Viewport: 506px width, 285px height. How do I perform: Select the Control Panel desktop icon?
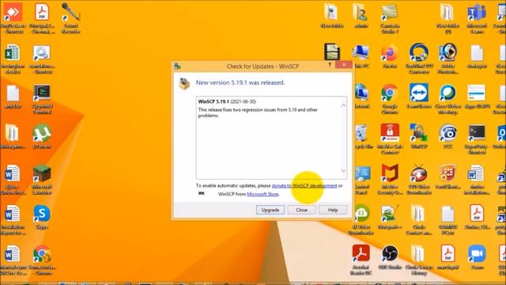click(362, 180)
